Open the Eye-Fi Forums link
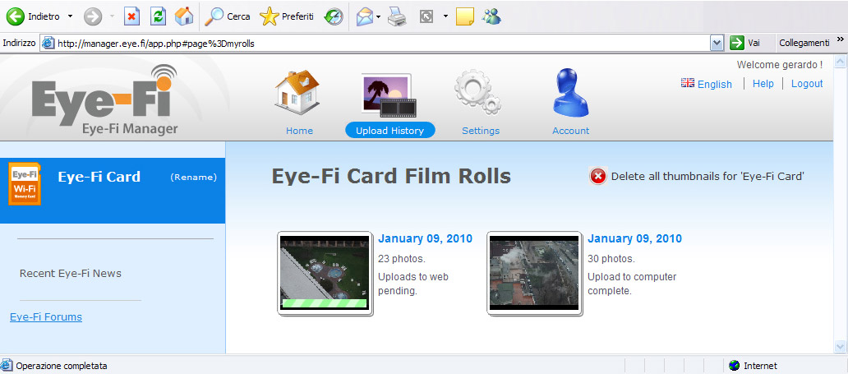Screen dimensions: 848x374 46,316
